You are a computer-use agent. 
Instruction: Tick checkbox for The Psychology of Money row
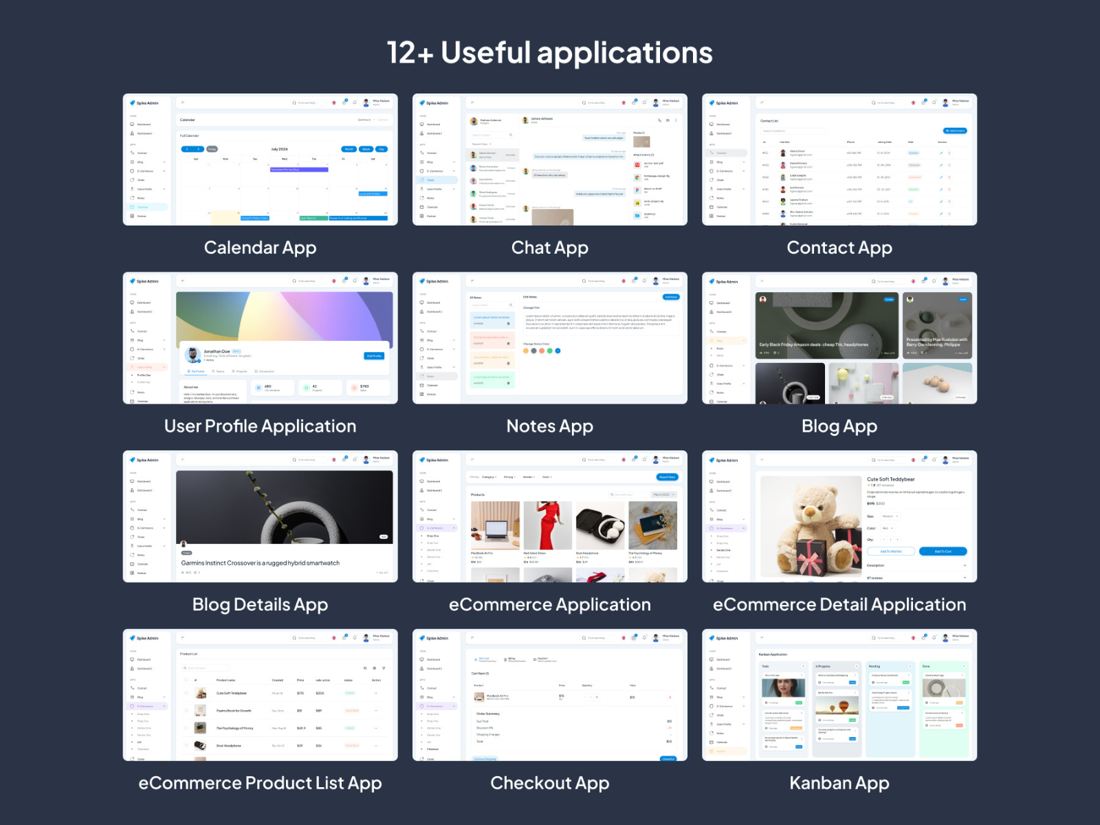(x=186, y=728)
